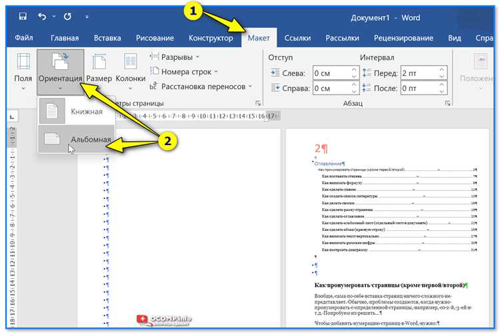This screenshot has height=334, width=500.
Task: Click the horizontal ruler
Action: pos(198,116)
